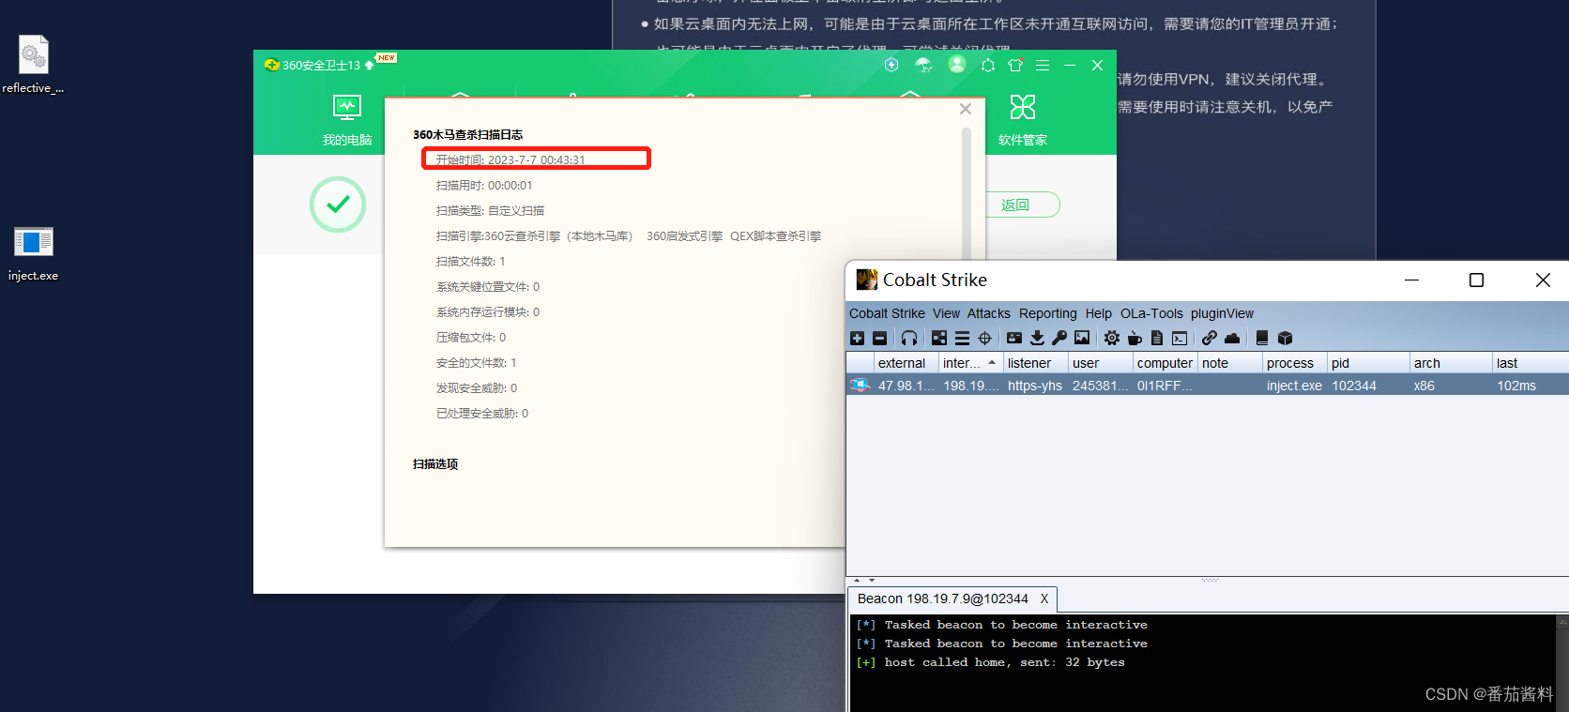Open the 360 hamburger main menu icon
This screenshot has height=712, width=1569.
tap(1043, 65)
